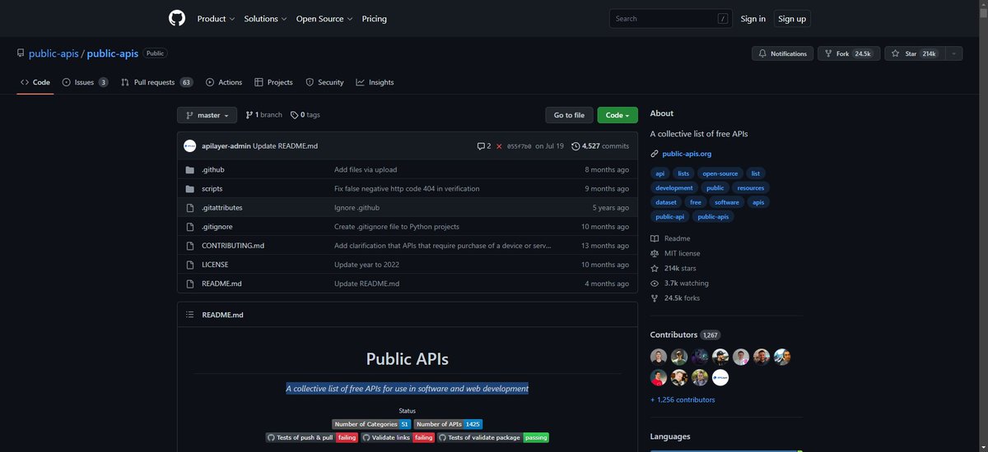Switch to the Insights tab
988x452 pixels.
coord(375,82)
